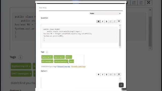Click the 'Option 1:' label text
This screenshot has height=91, width=162.
44,71
